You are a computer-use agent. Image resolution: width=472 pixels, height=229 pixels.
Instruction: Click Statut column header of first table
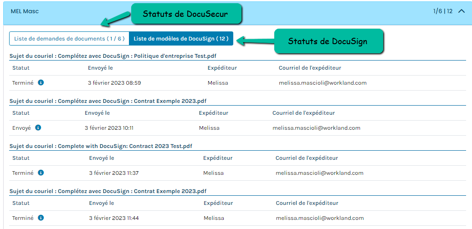click(x=21, y=68)
